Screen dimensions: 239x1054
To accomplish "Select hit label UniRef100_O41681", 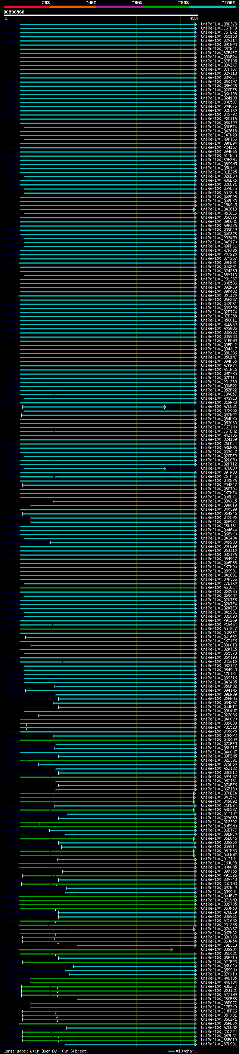I will click(x=219, y=575).
